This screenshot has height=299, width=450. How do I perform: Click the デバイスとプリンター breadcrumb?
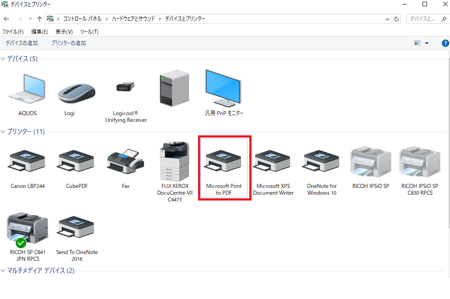point(185,19)
